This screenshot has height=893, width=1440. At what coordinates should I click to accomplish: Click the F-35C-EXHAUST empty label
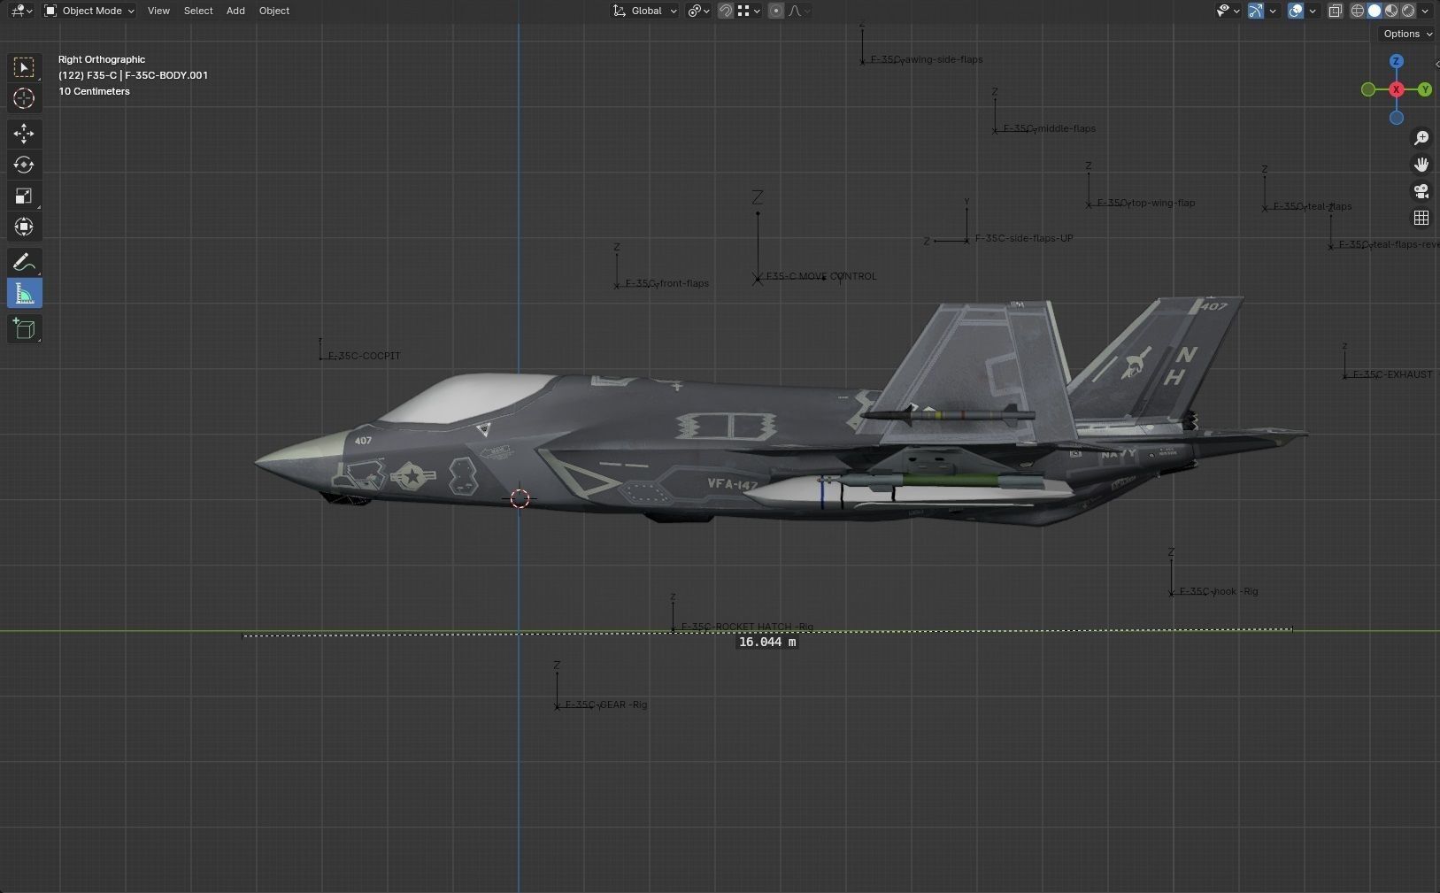click(1393, 374)
